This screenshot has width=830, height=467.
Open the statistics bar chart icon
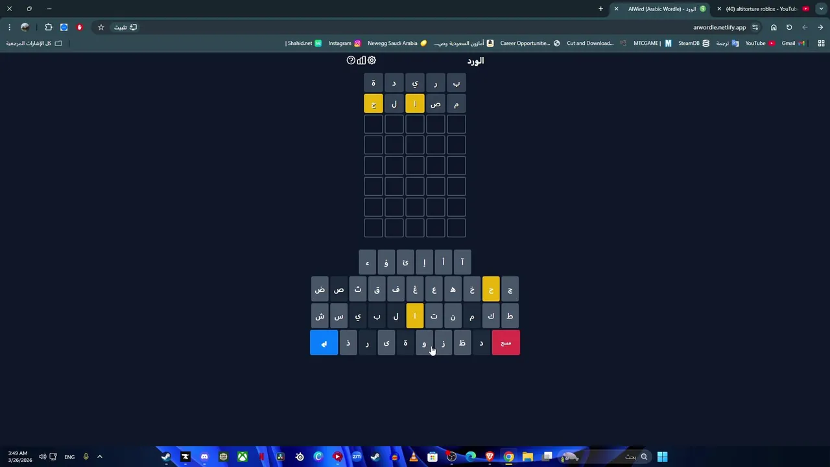(361, 60)
